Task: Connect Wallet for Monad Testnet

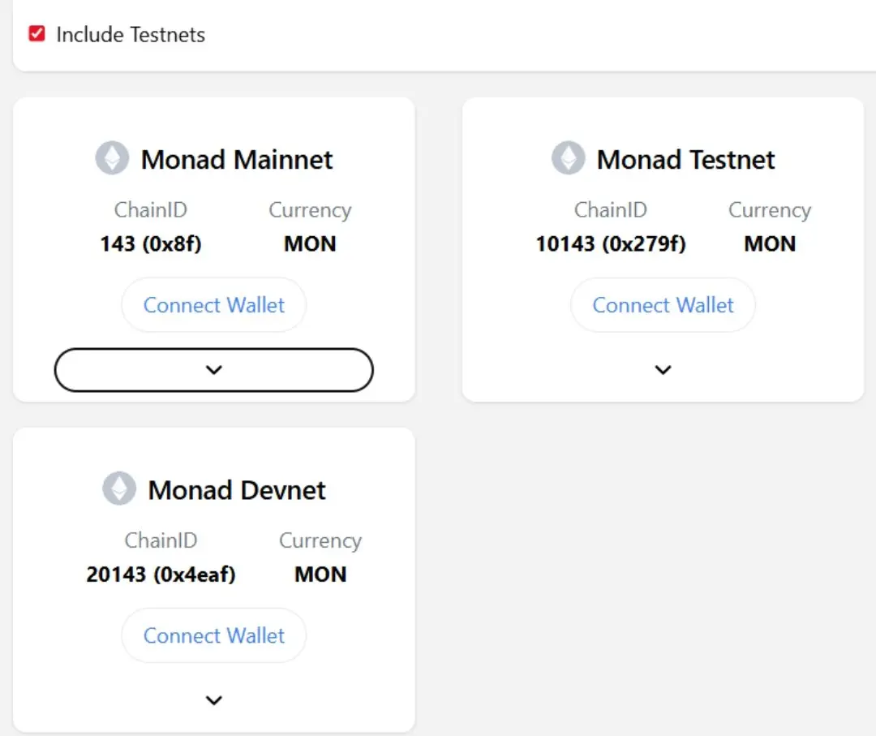Action: [x=663, y=305]
